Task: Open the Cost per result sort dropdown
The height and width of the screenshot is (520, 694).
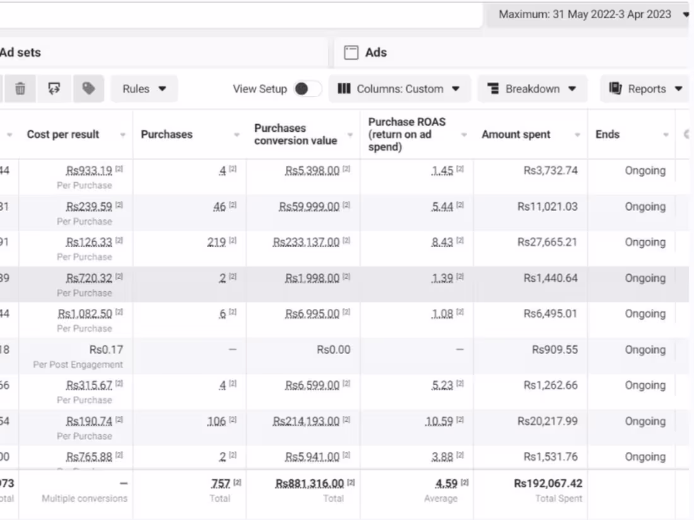Action: click(x=122, y=134)
